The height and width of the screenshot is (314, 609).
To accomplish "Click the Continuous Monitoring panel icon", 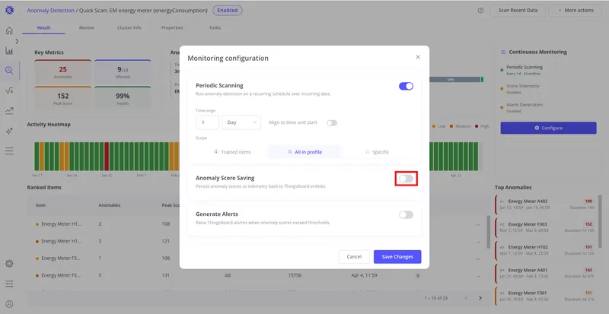I will pyautogui.click(x=503, y=52).
